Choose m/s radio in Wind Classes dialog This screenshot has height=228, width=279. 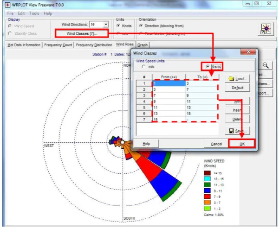(x=143, y=67)
